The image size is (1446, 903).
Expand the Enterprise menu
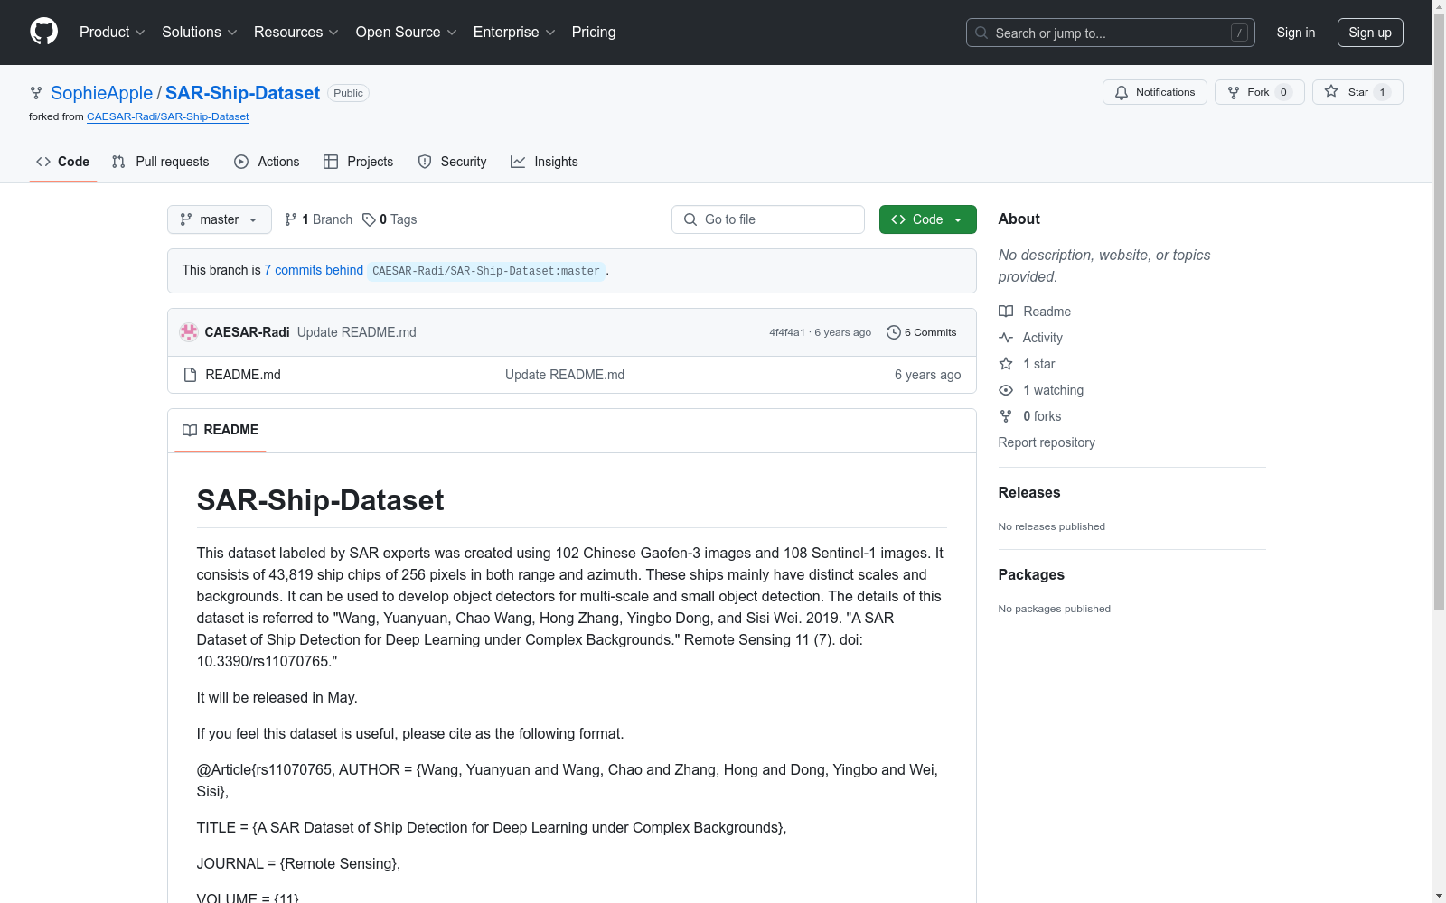pos(514,33)
